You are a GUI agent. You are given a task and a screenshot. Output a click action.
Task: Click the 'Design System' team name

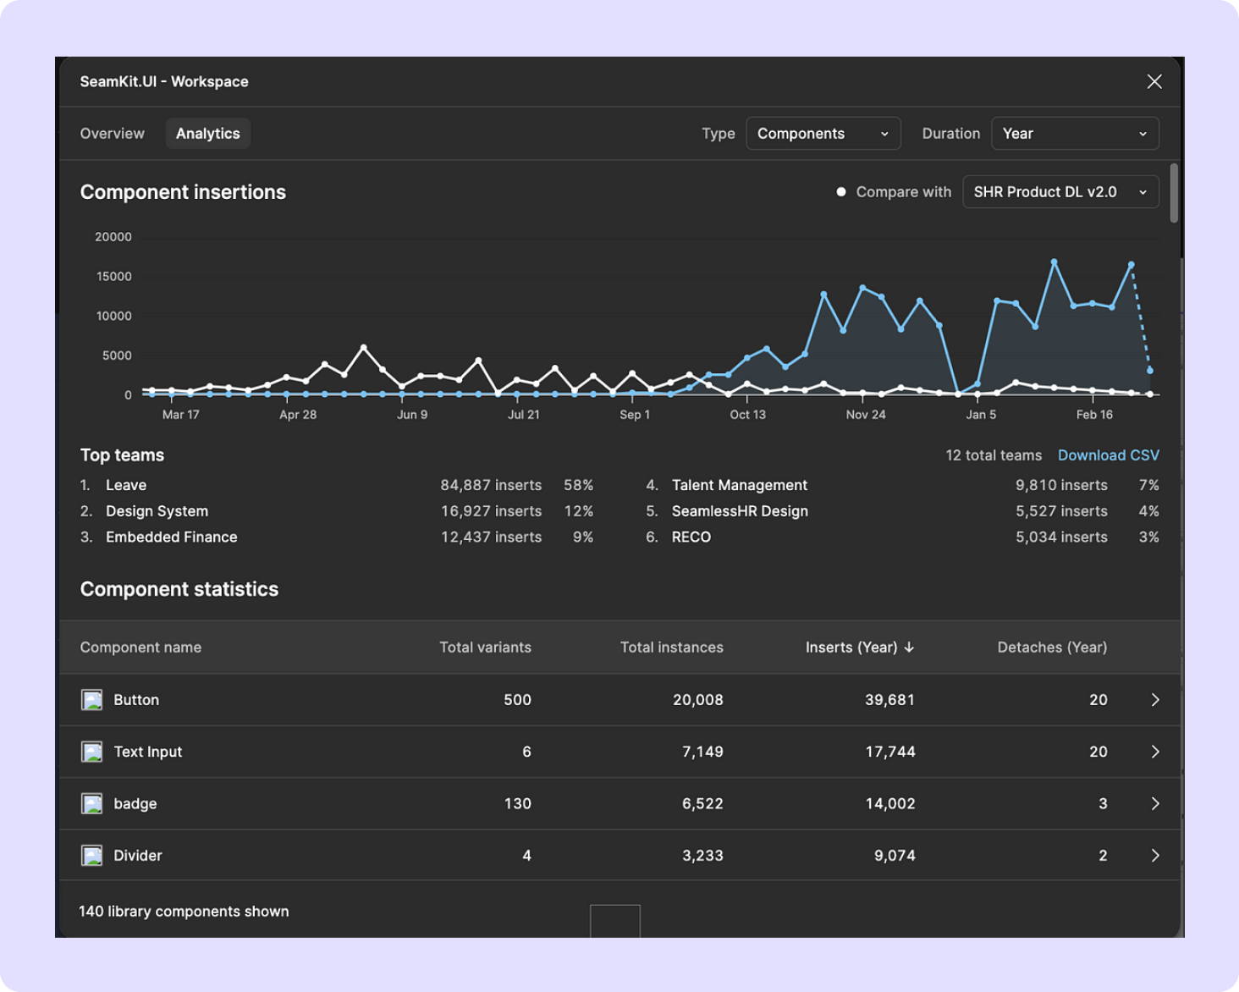[157, 511]
